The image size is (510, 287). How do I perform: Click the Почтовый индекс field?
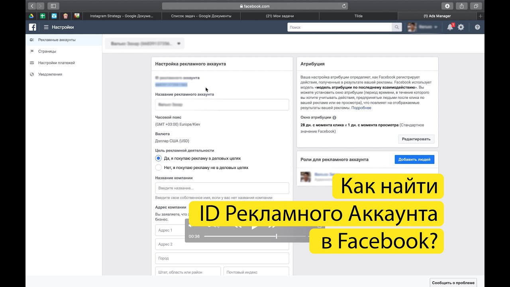[x=256, y=272]
